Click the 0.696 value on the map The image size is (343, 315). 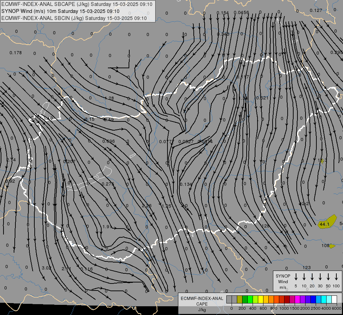click(x=109, y=141)
